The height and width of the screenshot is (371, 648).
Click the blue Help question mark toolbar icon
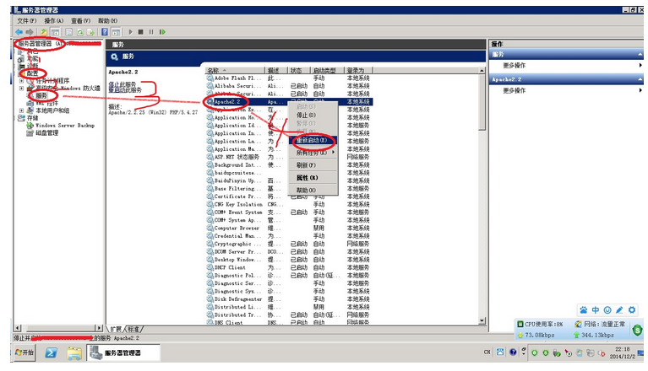coord(105,32)
